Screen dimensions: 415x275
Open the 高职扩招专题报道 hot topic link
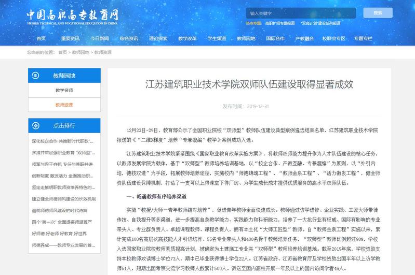(280, 23)
